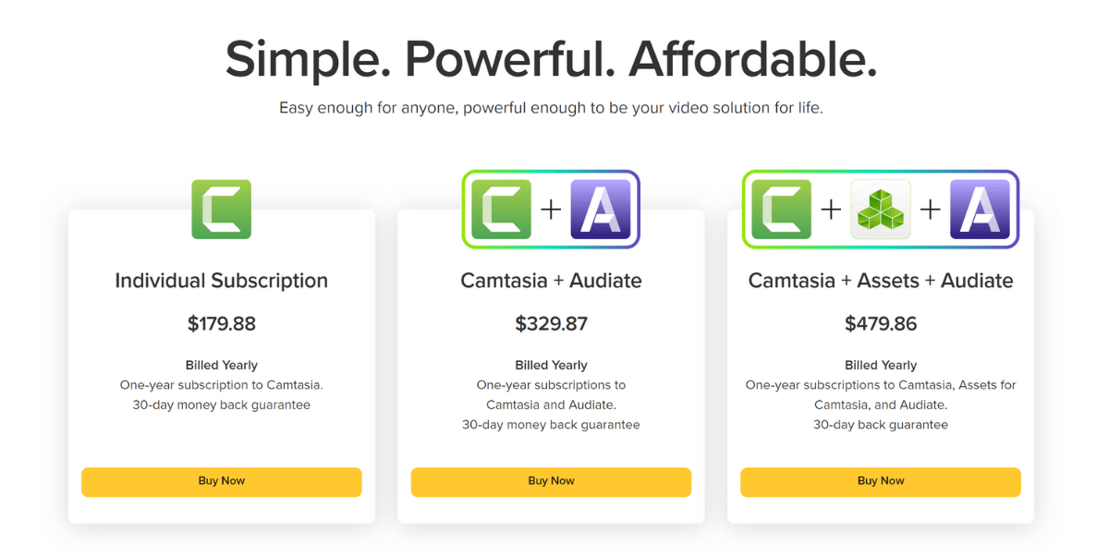Click the plus sign in the Camtasia + Audiate banner
Viewport: 1109px width, 554px height.
click(551, 210)
